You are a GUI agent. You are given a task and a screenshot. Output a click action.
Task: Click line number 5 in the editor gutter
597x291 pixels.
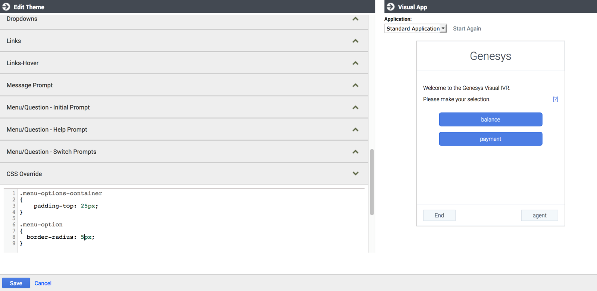coord(14,218)
